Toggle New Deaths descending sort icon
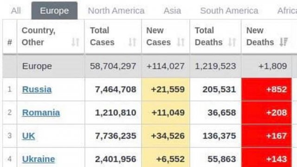 coord(284,42)
